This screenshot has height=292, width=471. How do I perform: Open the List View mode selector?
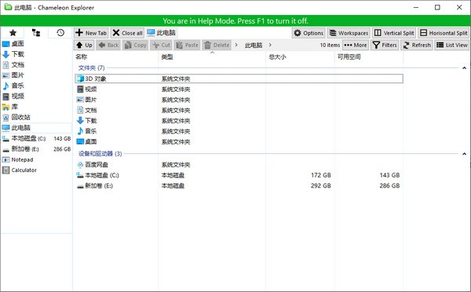tap(452, 45)
